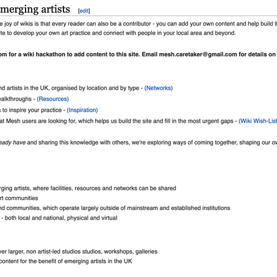Screen dimensions: 277x277
Task: Click the mesh.caretaker@gmail.com email address
Action: point(198,54)
